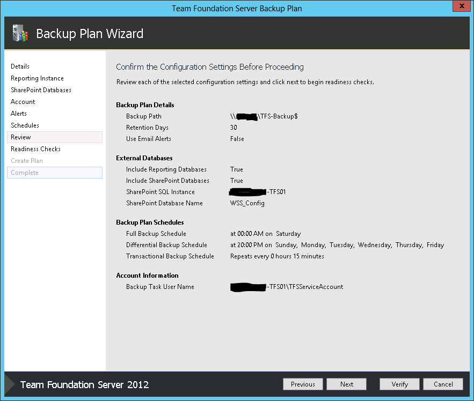Select the Retention Days value 30
474x401 pixels.
click(x=234, y=128)
